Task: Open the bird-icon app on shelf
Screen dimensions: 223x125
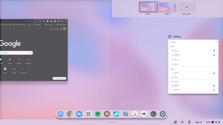Action: (144, 114)
